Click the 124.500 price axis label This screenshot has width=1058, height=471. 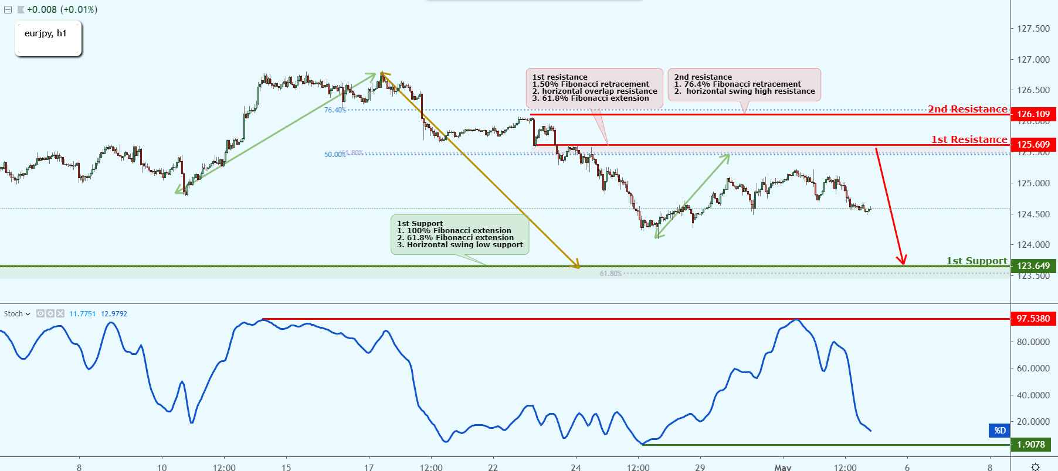(1033, 214)
